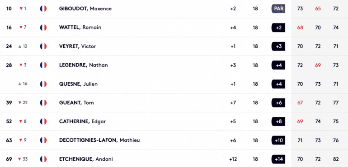Click the red round score 65 for GIBOUDOT
348x167 pixels.
(x=318, y=9)
